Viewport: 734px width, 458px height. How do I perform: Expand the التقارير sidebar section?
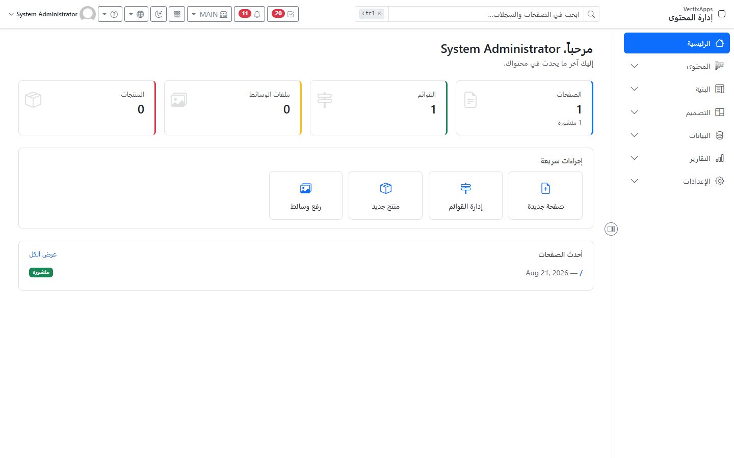point(677,158)
